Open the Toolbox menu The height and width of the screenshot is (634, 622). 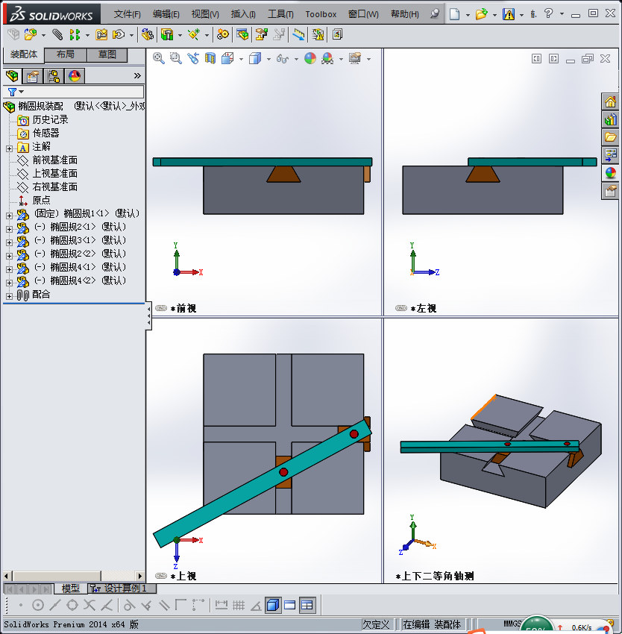(321, 14)
